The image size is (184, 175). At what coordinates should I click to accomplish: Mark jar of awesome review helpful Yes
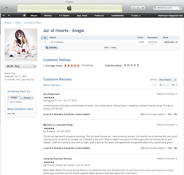click(x=169, y=114)
